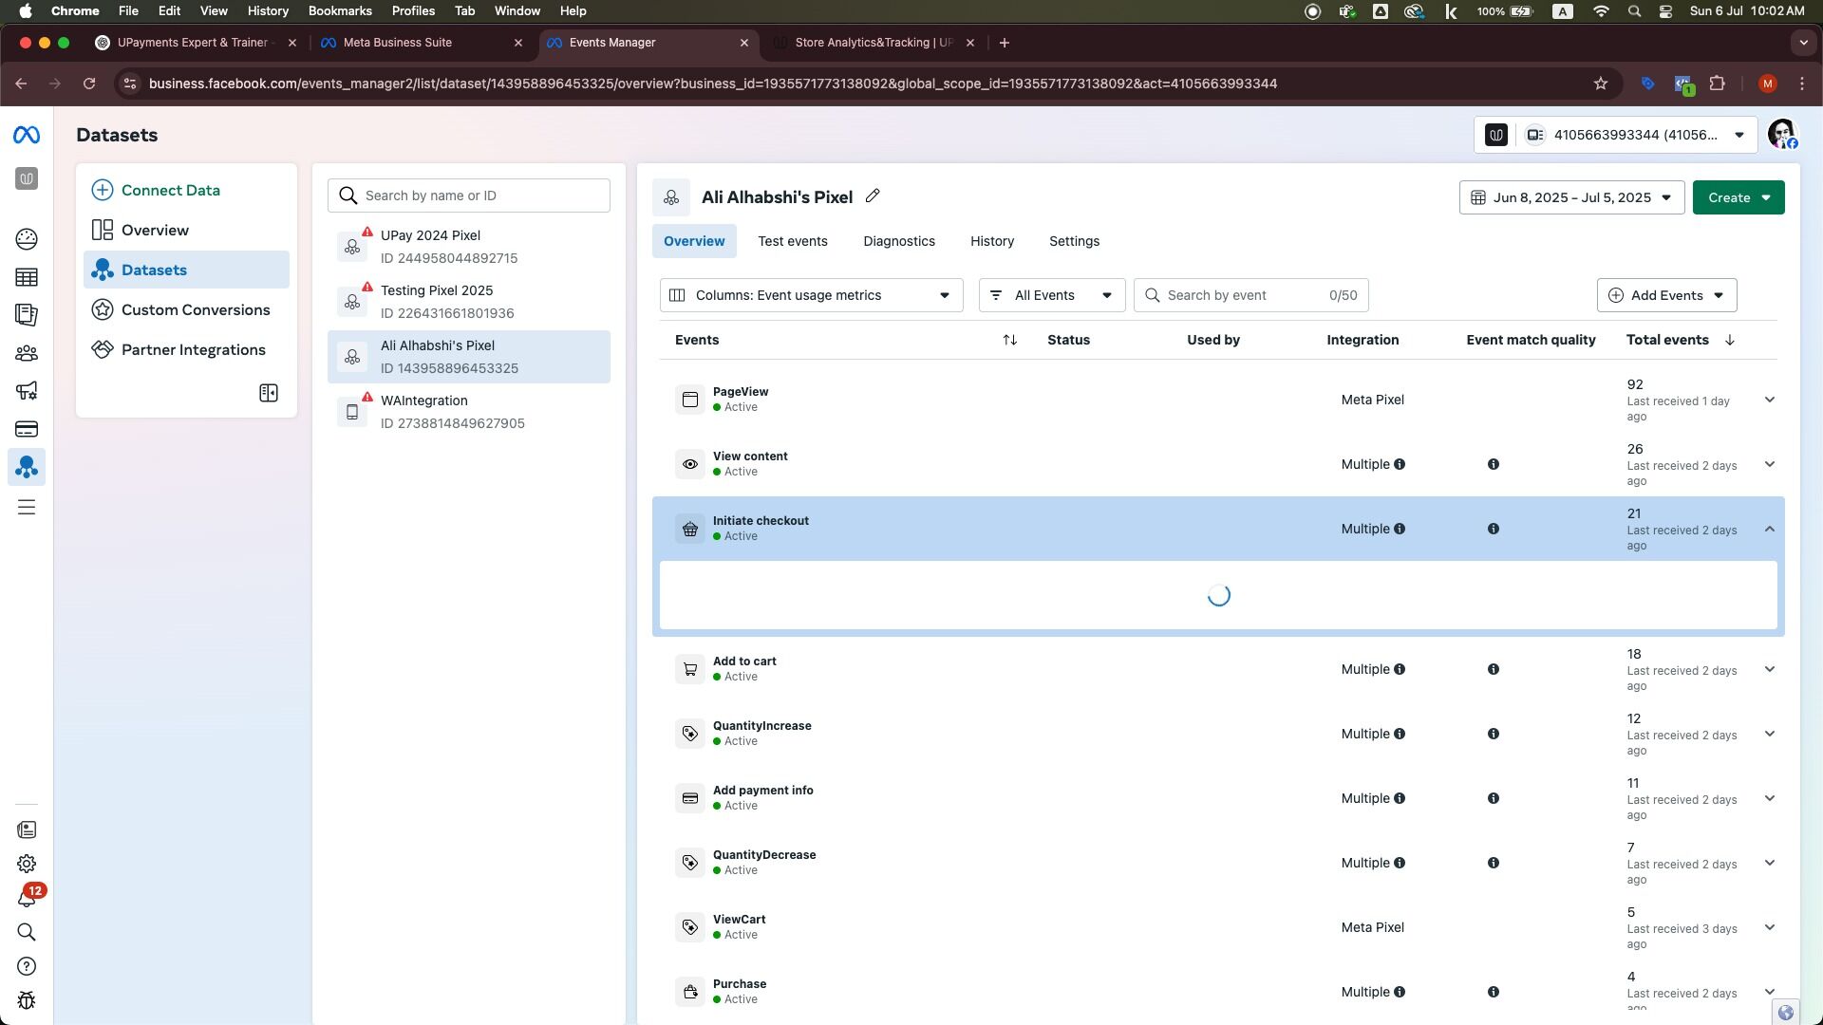Open the settings gear in the left sidebar
The width and height of the screenshot is (1823, 1025).
(27, 864)
